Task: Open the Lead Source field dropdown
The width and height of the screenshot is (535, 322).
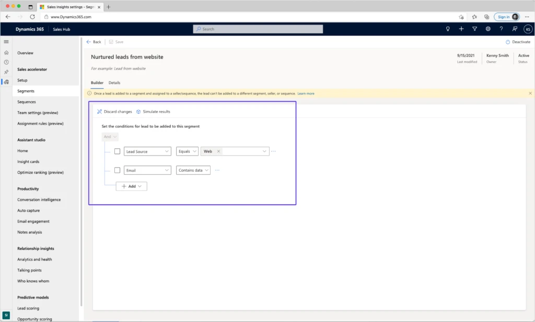Action: (x=147, y=151)
